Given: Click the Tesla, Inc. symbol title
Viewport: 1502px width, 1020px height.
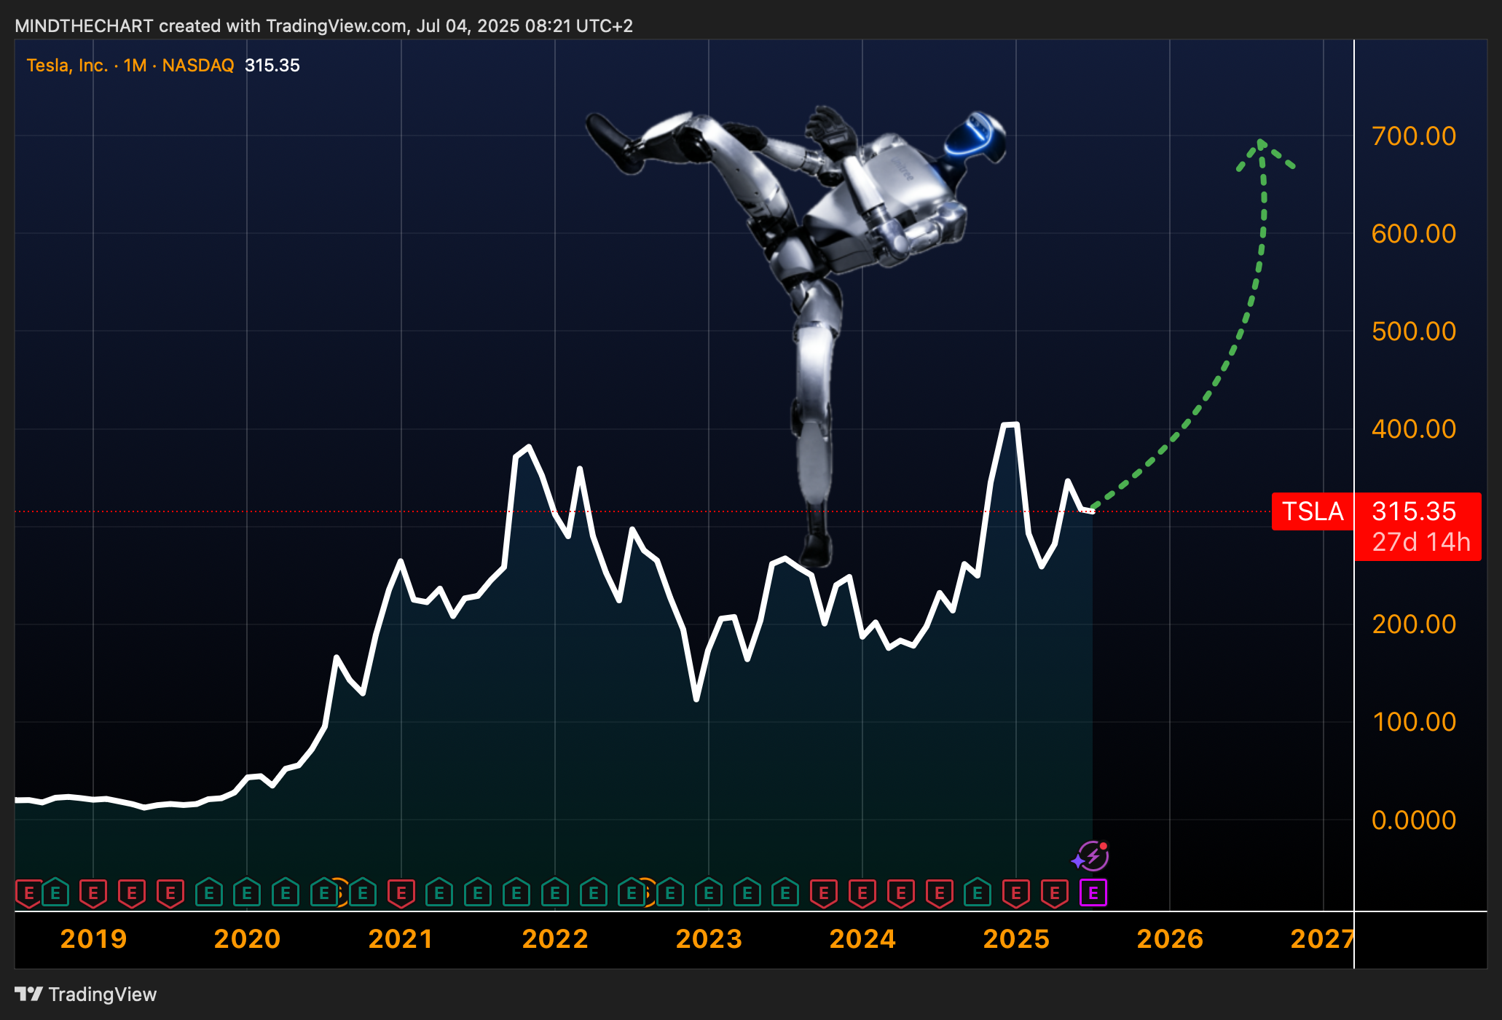Looking at the screenshot, I should click(x=67, y=66).
